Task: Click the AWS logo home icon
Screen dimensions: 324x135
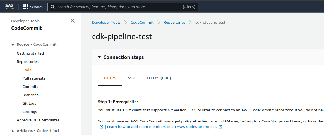Action: tap(9, 7)
